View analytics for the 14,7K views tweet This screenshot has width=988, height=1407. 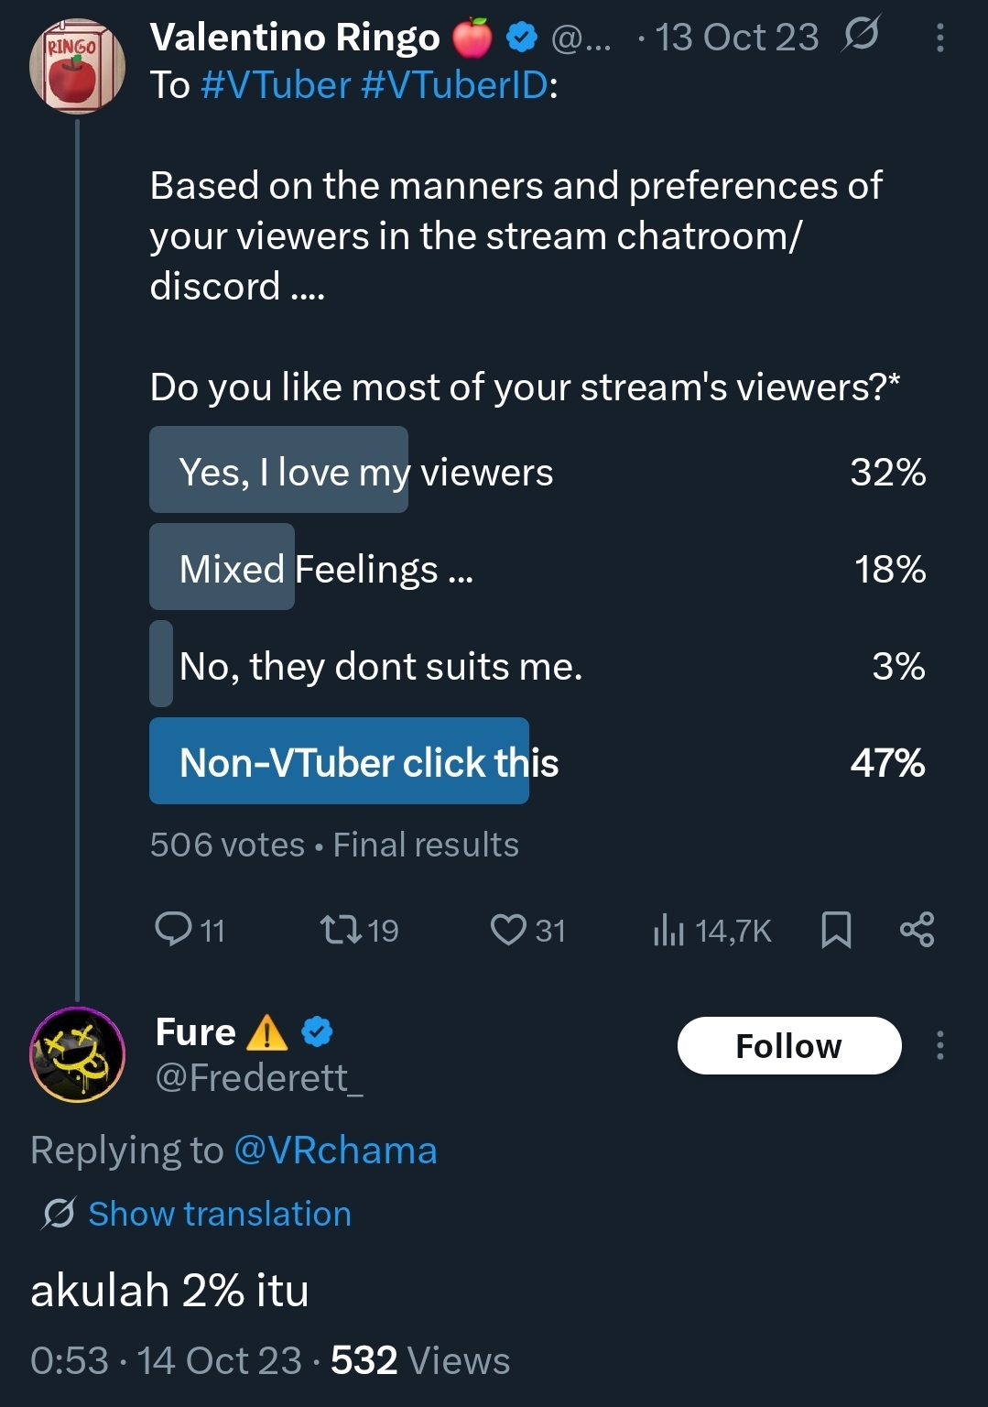(x=669, y=931)
